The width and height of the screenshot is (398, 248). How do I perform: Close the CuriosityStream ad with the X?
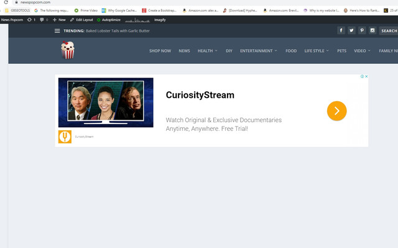click(366, 76)
